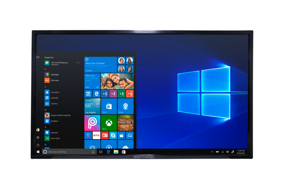284x189 pixels.
Task: Jump using letter header "A"
Action: click(x=45, y=69)
